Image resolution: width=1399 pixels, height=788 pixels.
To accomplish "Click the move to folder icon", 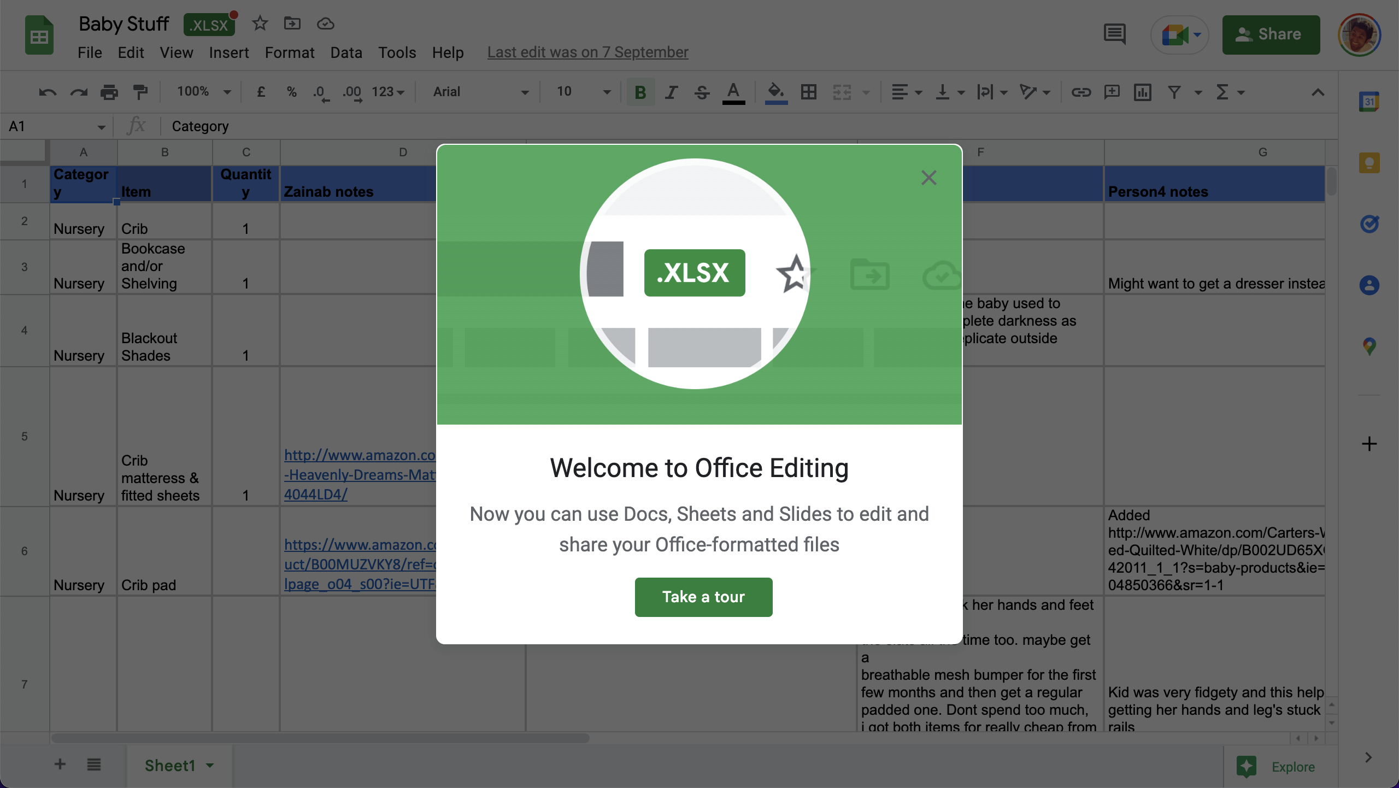I will click(x=292, y=23).
